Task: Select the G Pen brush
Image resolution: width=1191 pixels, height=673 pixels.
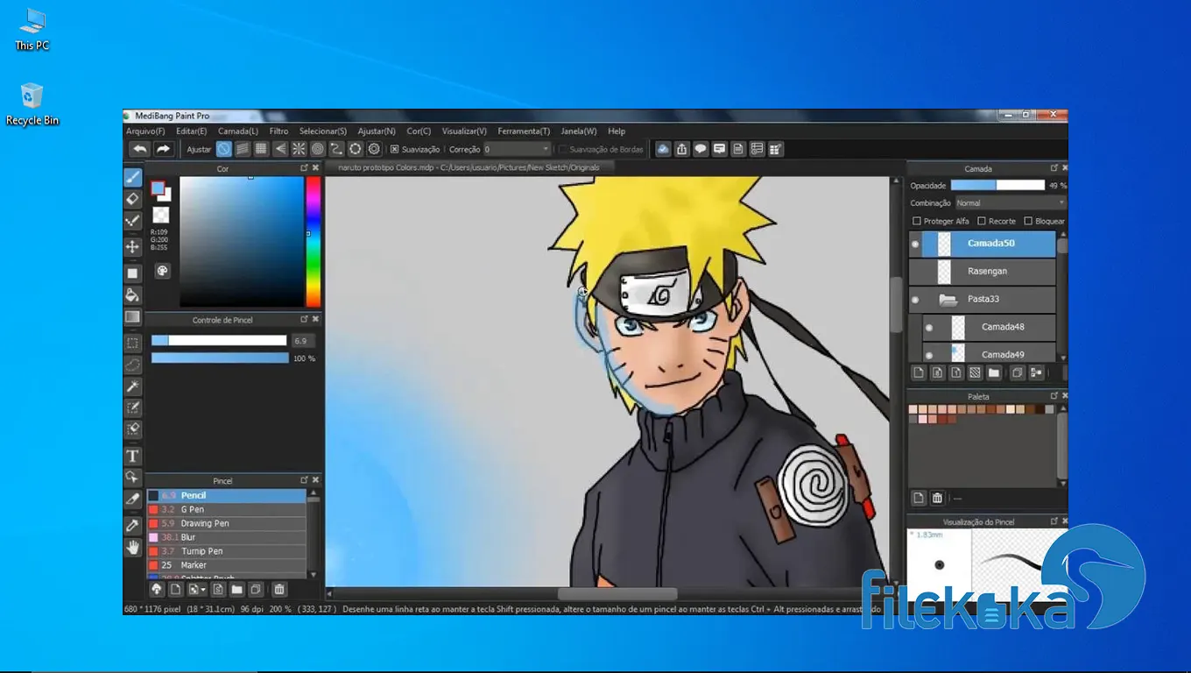Action: coord(226,509)
